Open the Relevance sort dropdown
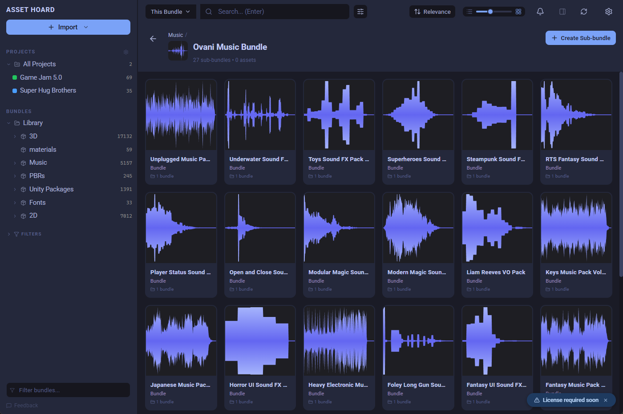This screenshot has height=414, width=623. coord(432,12)
